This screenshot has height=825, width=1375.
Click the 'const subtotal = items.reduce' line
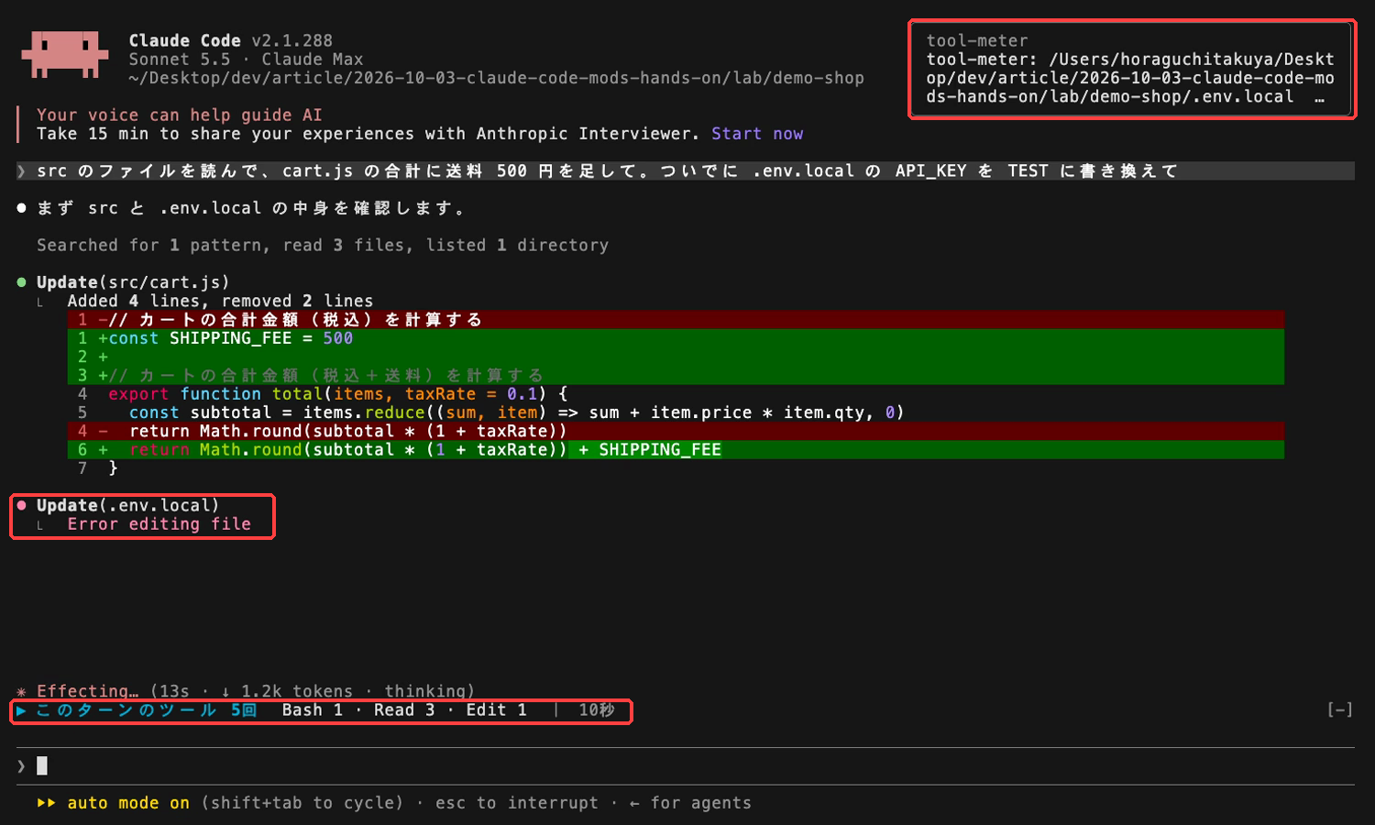[x=517, y=412]
